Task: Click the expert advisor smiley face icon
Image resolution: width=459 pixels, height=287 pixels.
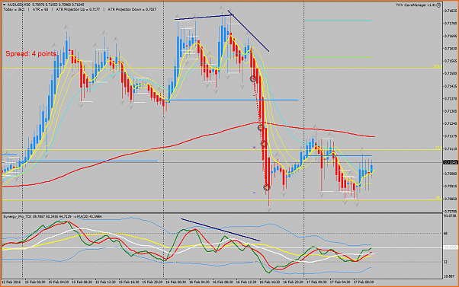Action: tap(438, 5)
